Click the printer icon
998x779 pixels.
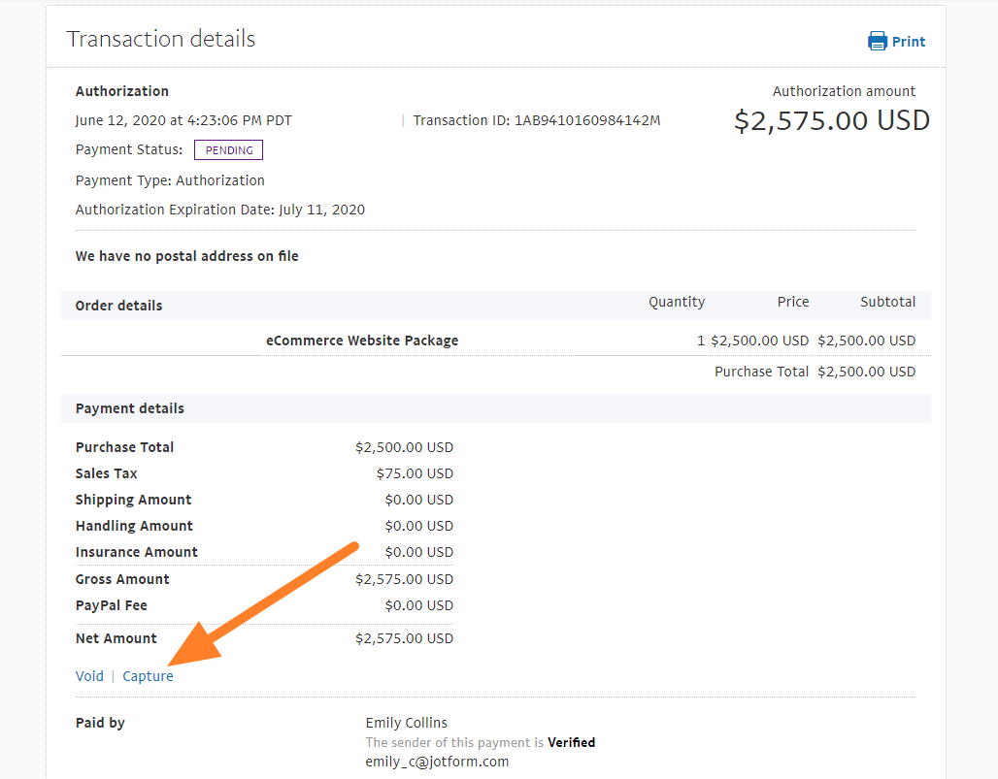(x=878, y=41)
